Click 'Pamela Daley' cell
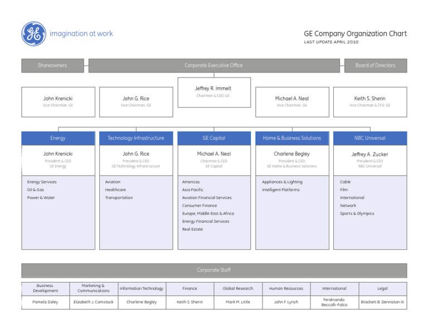Viewport: 428px width, 331px height. 46,303
